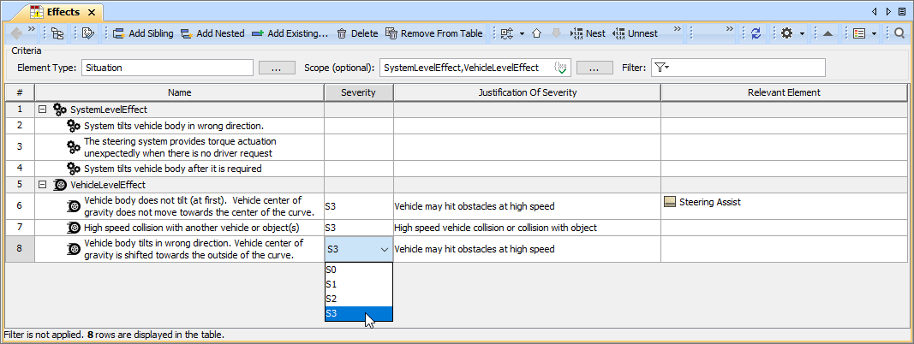Collapse the VehicleLevelEffect tree group
914x344 pixels.
(42, 184)
